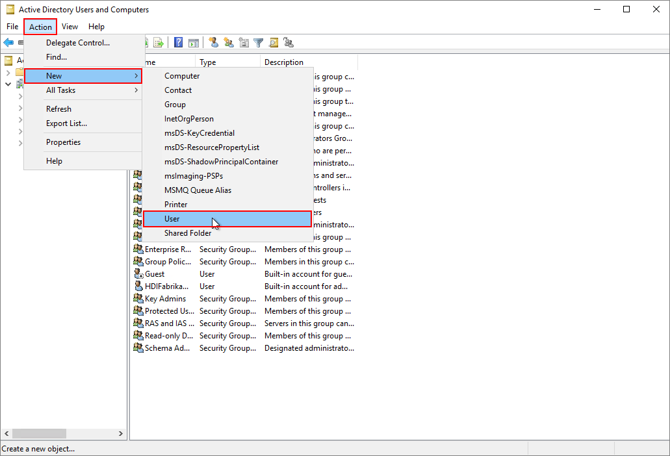Image resolution: width=670 pixels, height=456 pixels.
Task: Click the Enterprise R... group icon
Action: coord(138,249)
